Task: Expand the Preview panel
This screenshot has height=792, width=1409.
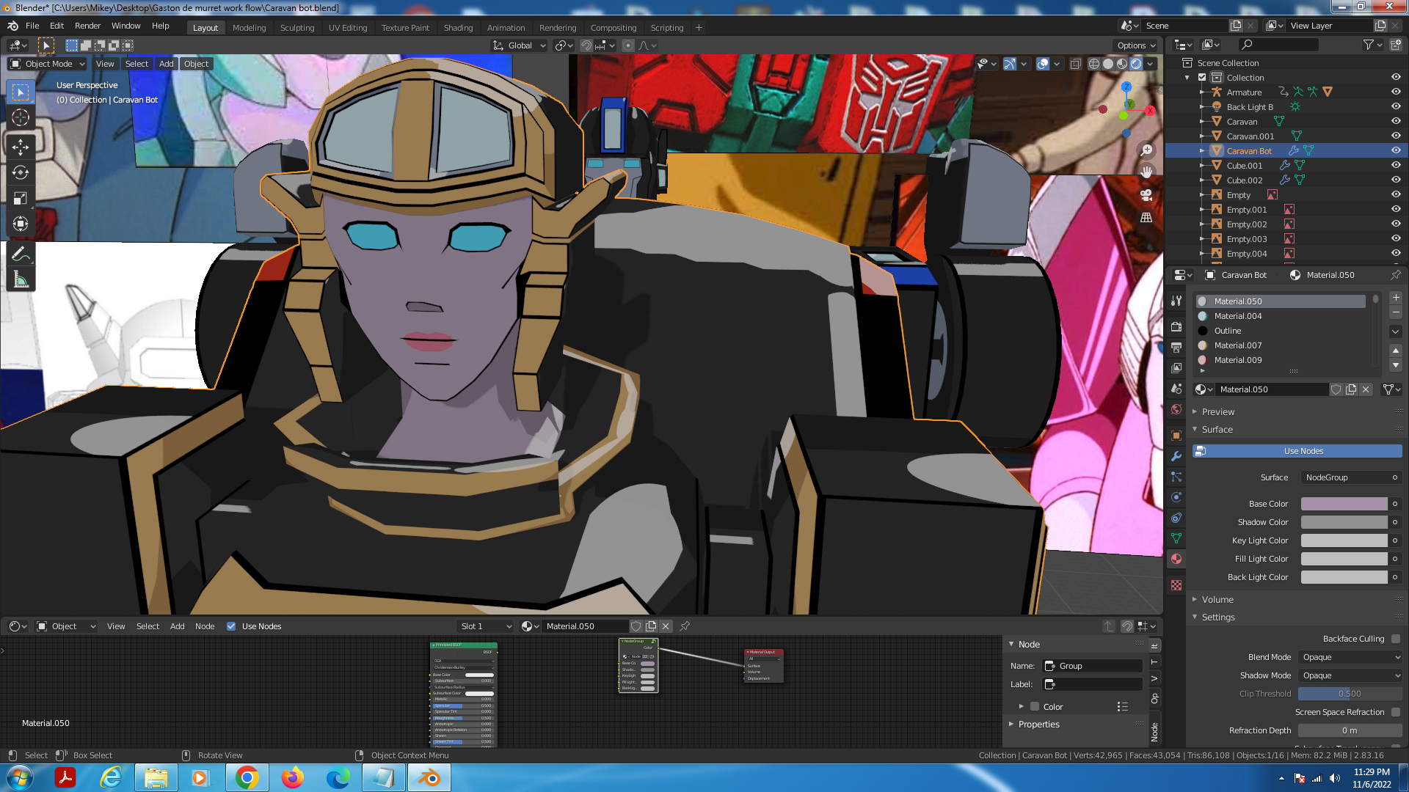Action: pos(1218,412)
